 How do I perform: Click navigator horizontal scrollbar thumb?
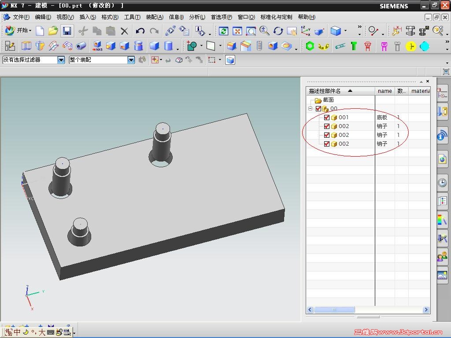click(x=334, y=309)
